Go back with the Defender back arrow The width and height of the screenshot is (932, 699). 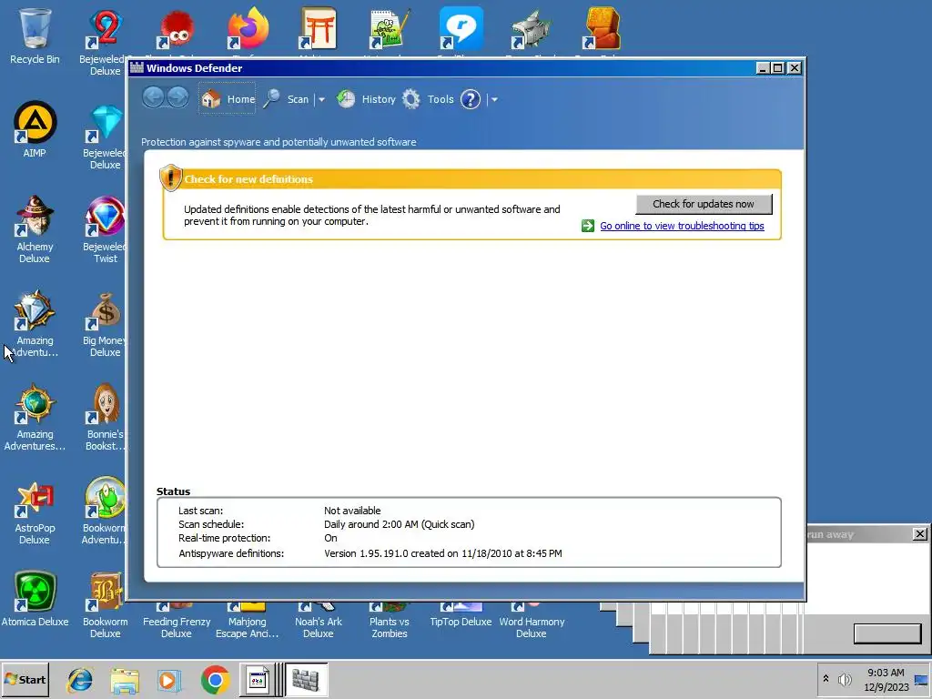153,97
